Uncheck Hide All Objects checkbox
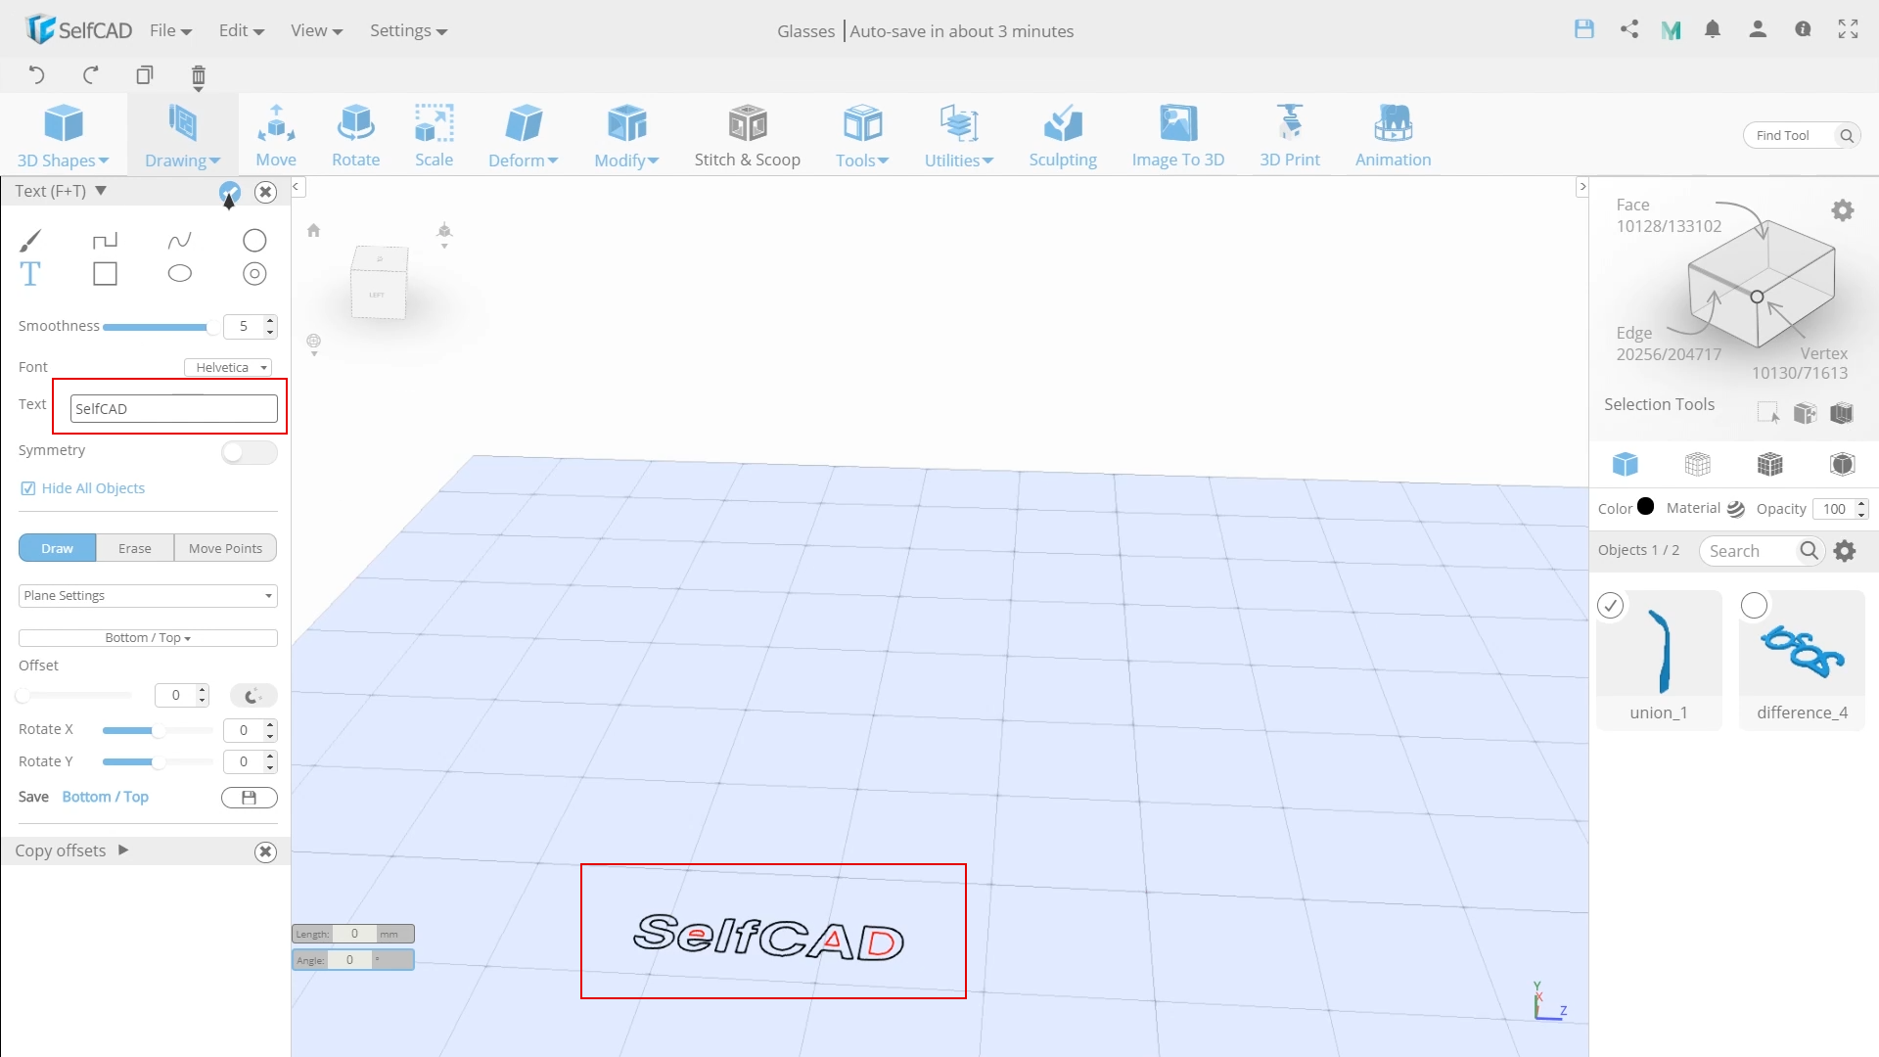This screenshot has width=1879, height=1057. 28,488
